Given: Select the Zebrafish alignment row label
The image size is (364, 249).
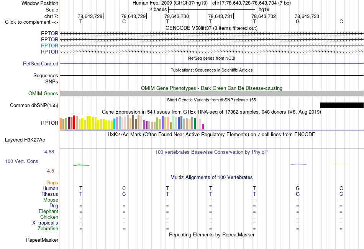Looking at the screenshot, I should pyautogui.click(x=48, y=228).
